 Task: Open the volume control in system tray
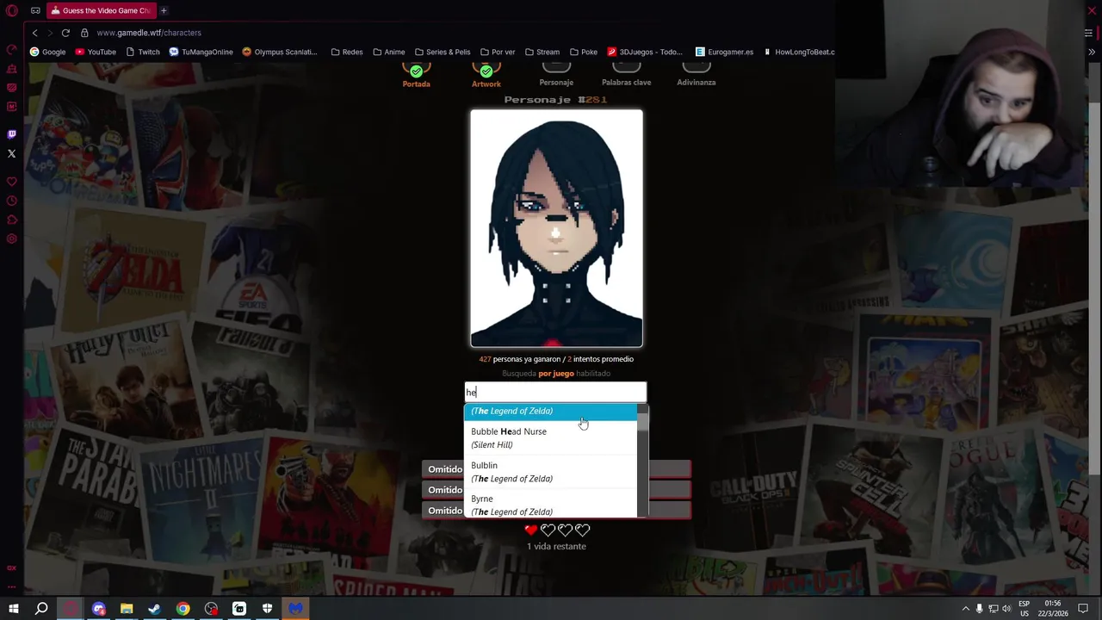[1007, 609]
